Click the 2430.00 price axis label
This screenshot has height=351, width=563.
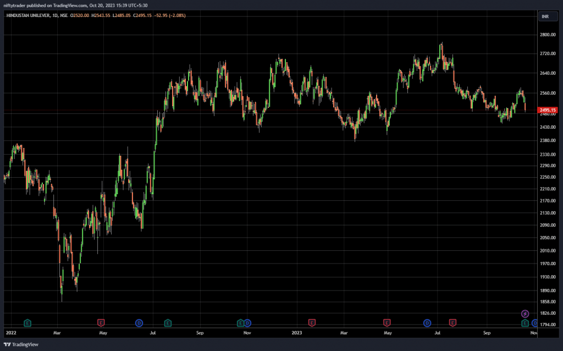[548, 127]
